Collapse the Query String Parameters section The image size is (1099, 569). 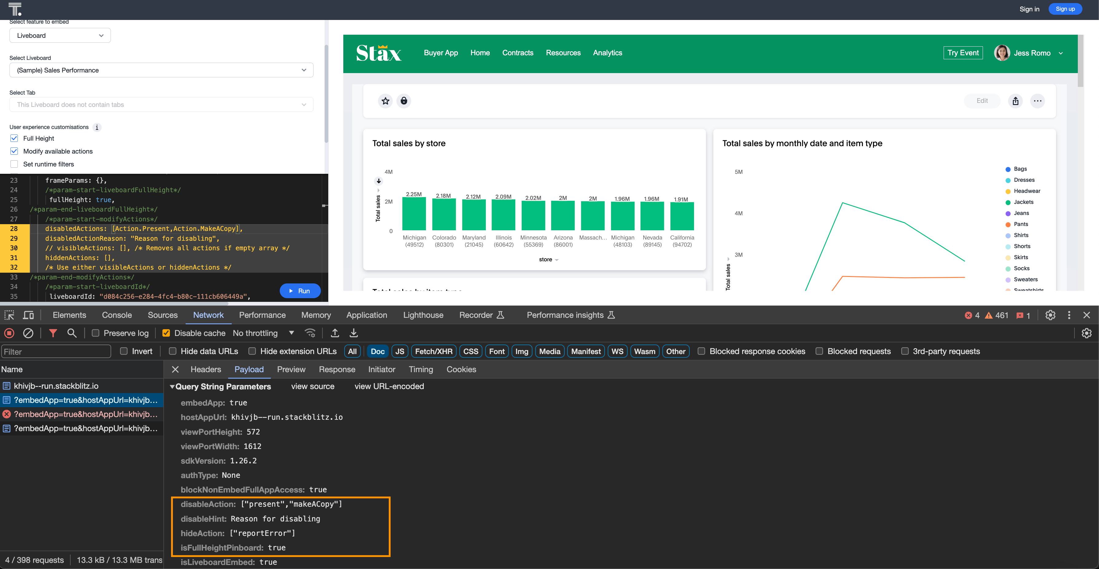(x=172, y=386)
